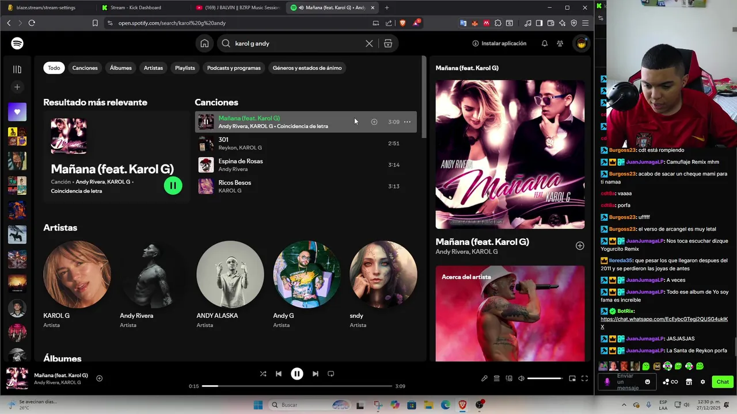Open Brave Shields icon in address bar
This screenshot has height=414, width=737.
pos(402,23)
